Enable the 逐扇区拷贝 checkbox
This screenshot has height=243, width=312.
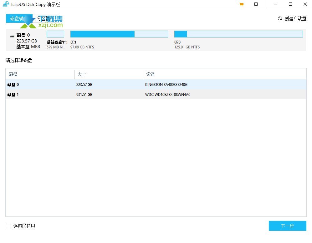tap(8, 226)
